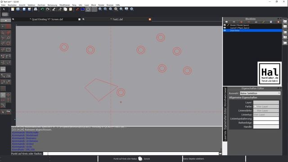Click the Linientypskalierung field

tap(266, 119)
